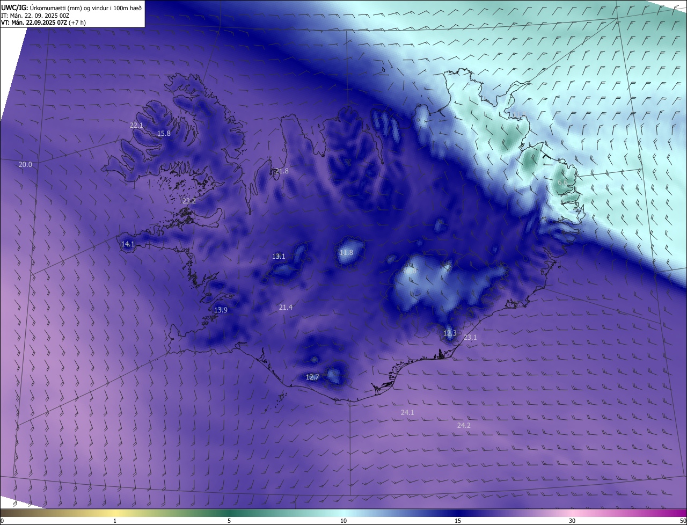
Task: Click the 12.3 value label
Action: click(x=450, y=333)
